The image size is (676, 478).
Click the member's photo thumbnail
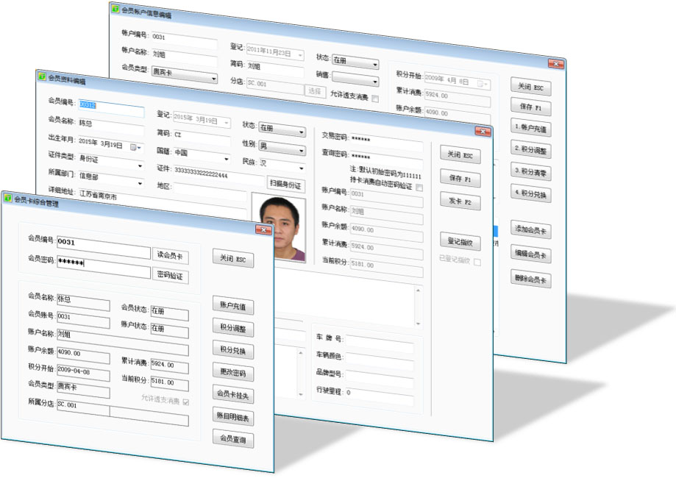(278, 227)
